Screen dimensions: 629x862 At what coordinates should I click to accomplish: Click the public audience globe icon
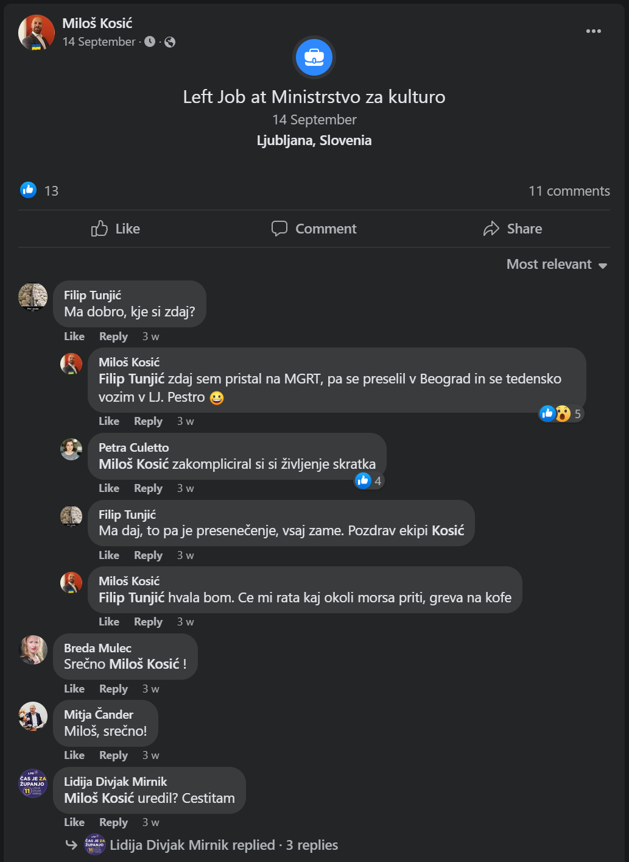[170, 42]
